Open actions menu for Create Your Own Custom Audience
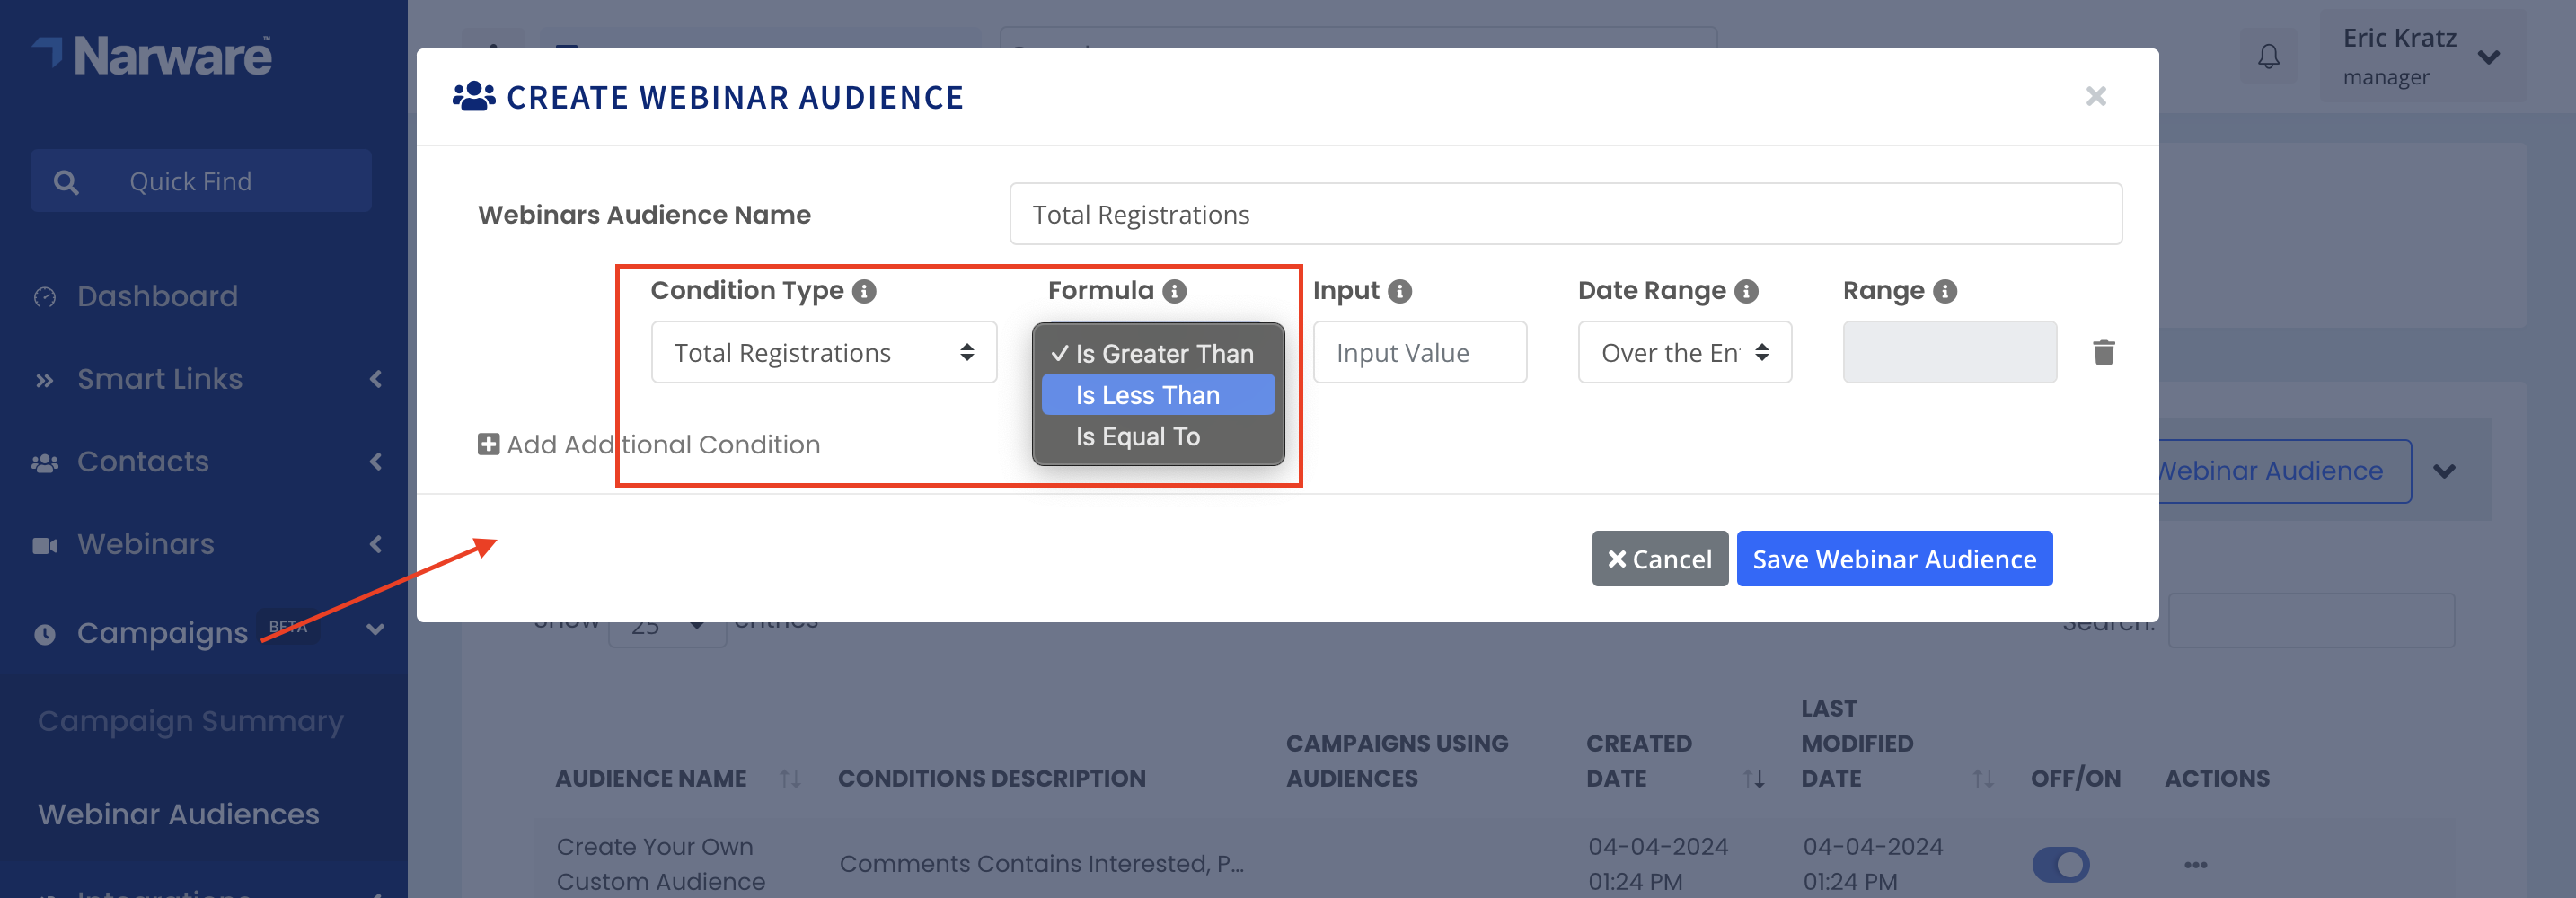2576x898 pixels. [2196, 864]
